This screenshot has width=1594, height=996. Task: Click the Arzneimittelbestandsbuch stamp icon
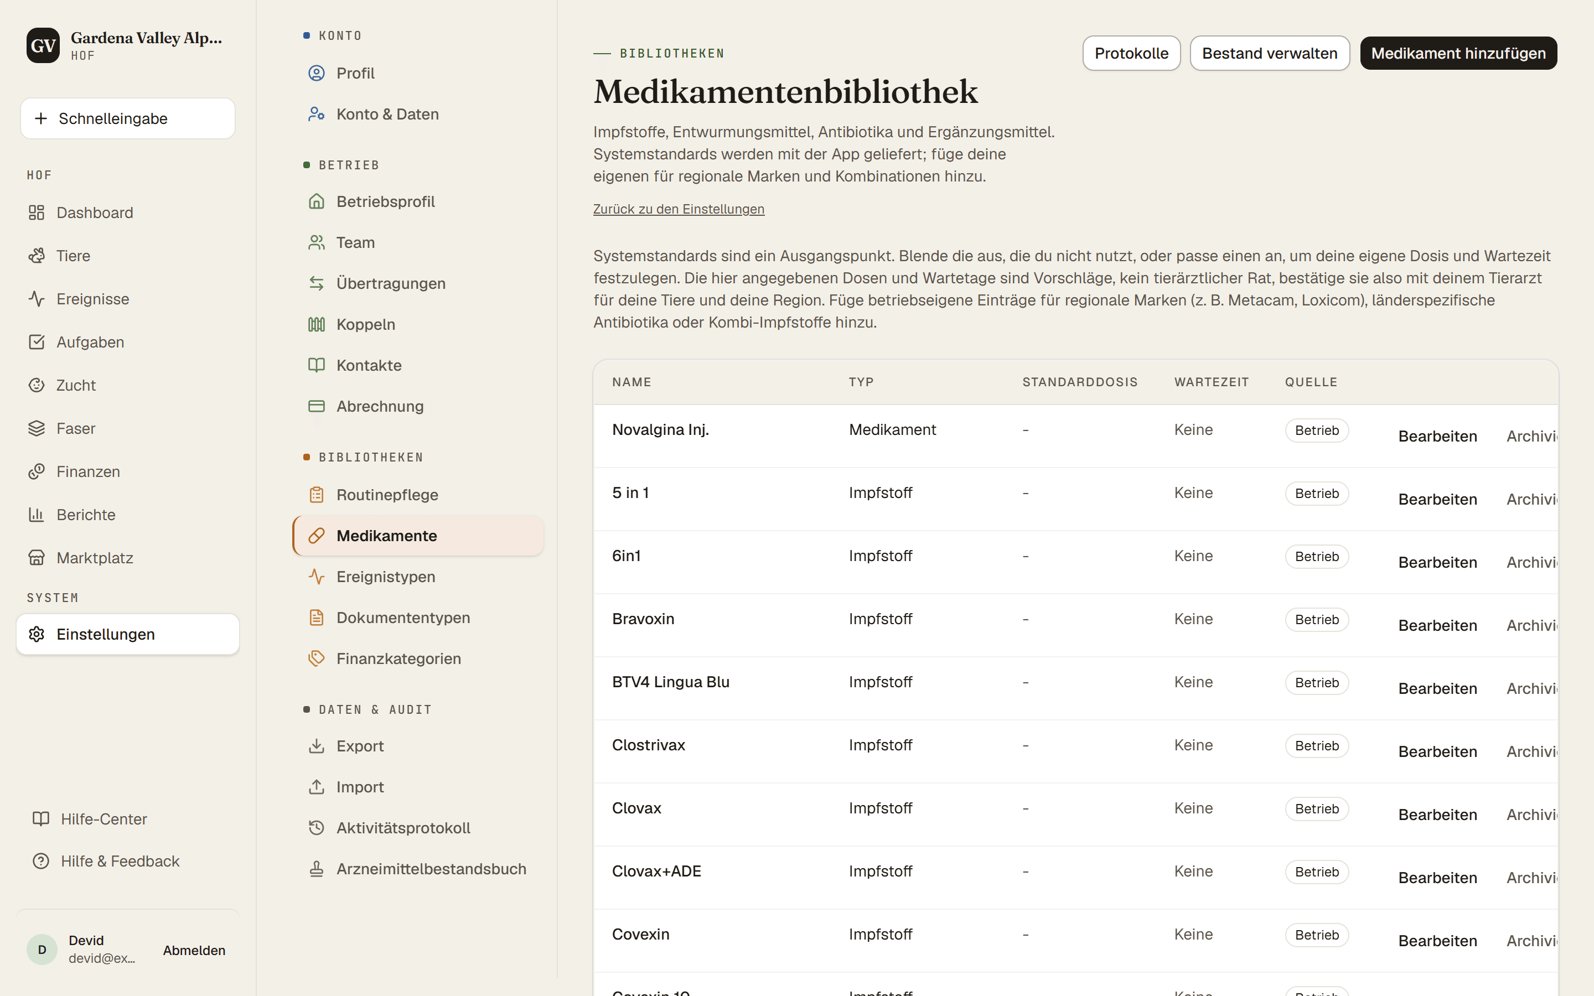[x=316, y=869]
